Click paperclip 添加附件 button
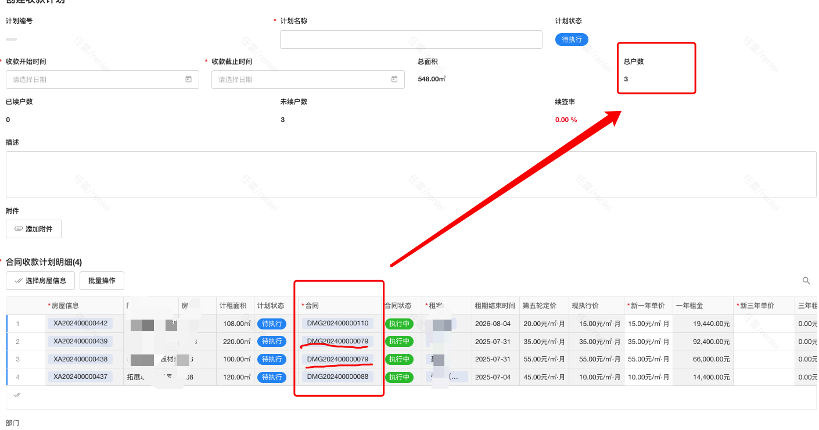The width and height of the screenshot is (819, 430). pyautogui.click(x=34, y=229)
